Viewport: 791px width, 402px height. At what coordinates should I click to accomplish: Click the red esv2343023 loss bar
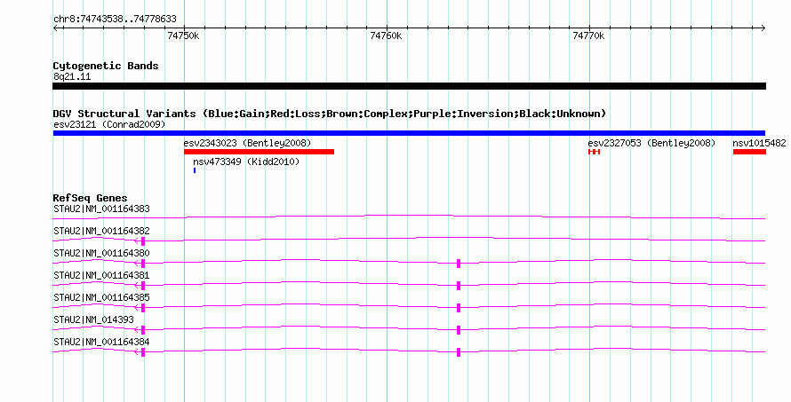point(259,152)
